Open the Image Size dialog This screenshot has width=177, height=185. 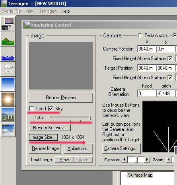(43, 137)
